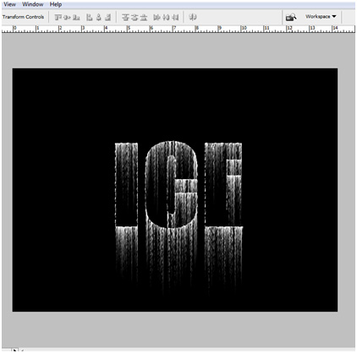Expand the Workspace dropdown
The height and width of the screenshot is (353, 357).
pyautogui.click(x=321, y=17)
